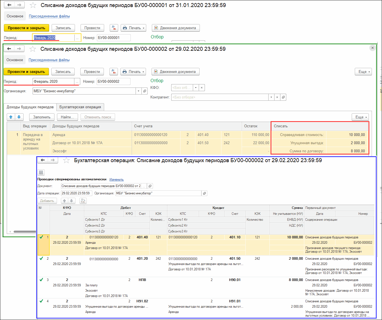The height and width of the screenshot is (320, 382).
Task: Select Основное tab in БУ00-000001 window
Action: pyautogui.click(x=15, y=16)
